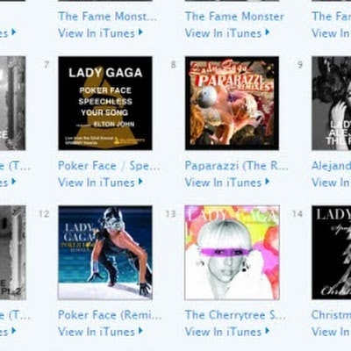Click the arrow icon after View In iTunes under Paparazzi
The image size is (351, 351).
tap(268, 182)
